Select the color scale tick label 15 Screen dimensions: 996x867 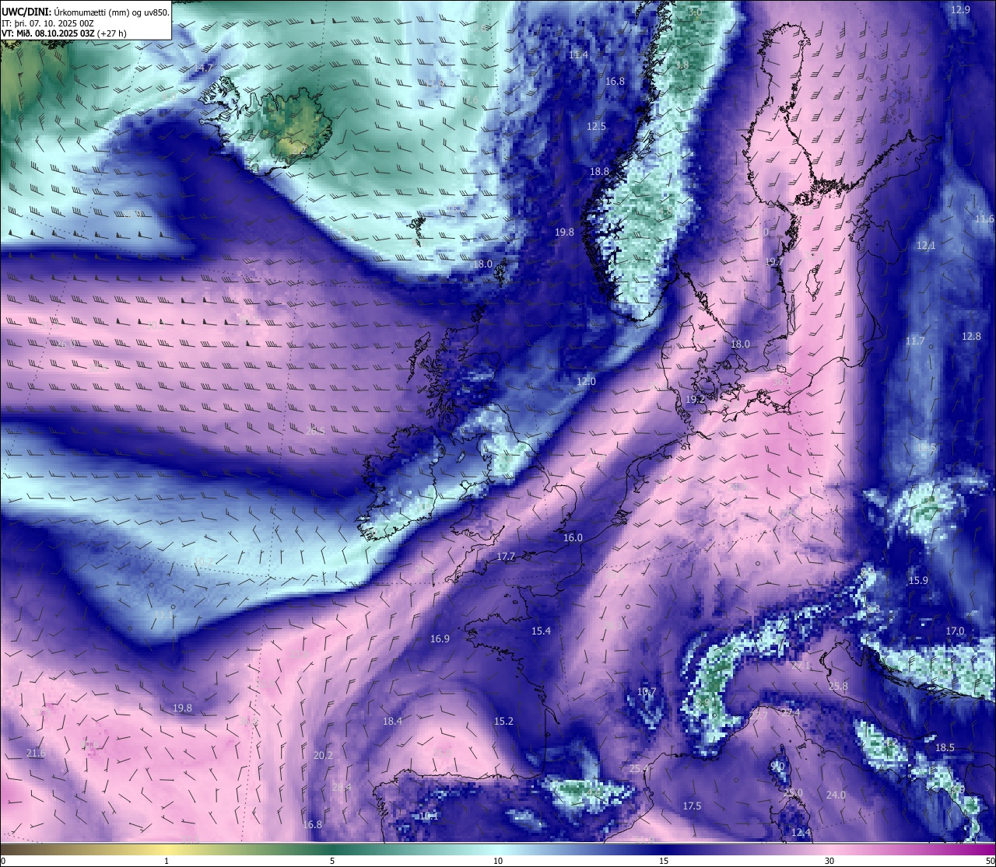(664, 861)
